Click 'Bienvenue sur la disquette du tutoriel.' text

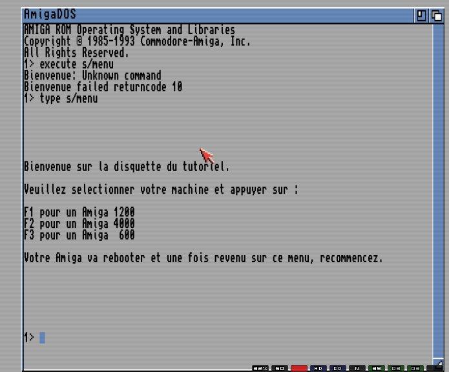(127, 167)
